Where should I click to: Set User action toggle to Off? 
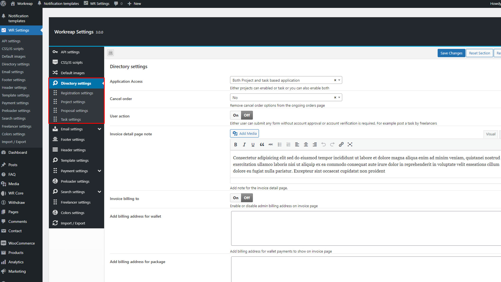(x=247, y=115)
